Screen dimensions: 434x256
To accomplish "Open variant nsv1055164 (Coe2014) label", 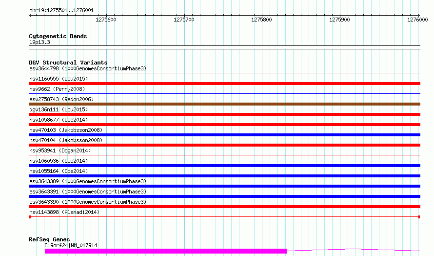I will point(59,171).
